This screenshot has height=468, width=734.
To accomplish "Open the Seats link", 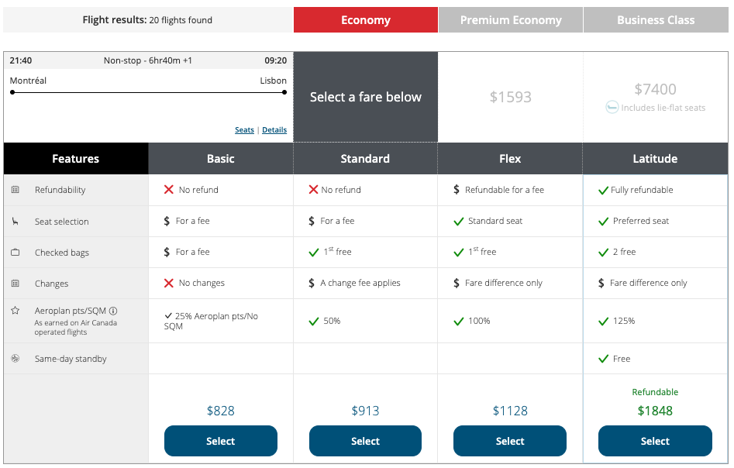I will pos(244,130).
